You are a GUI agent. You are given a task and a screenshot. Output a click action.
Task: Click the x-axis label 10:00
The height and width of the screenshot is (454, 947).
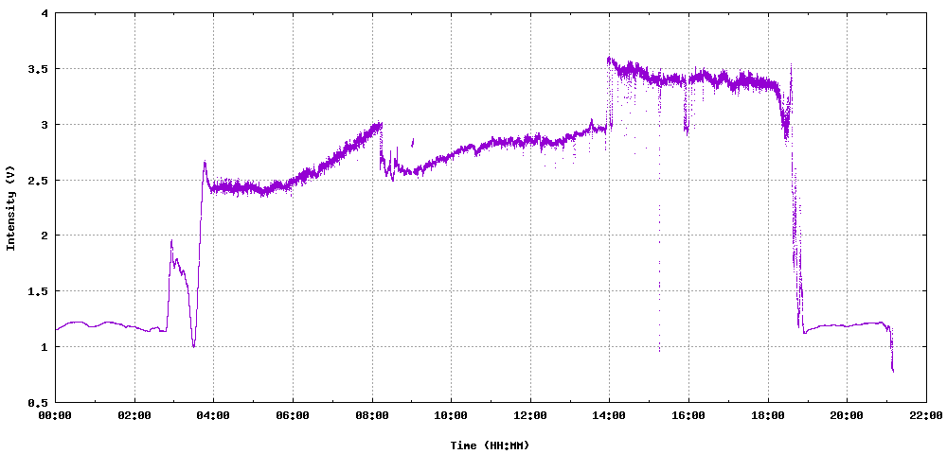(x=451, y=415)
